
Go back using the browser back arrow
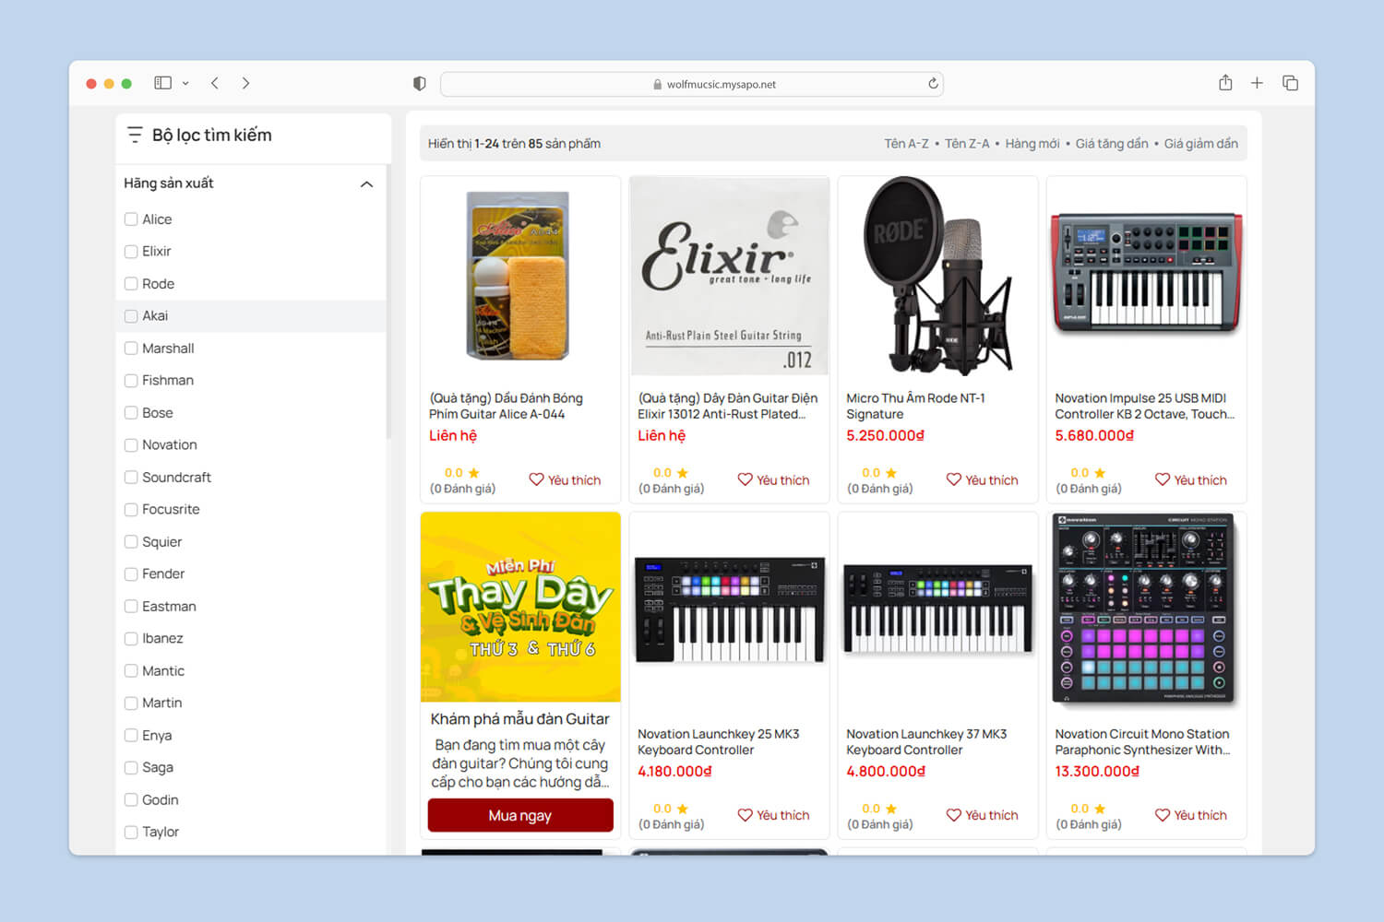pyautogui.click(x=215, y=83)
